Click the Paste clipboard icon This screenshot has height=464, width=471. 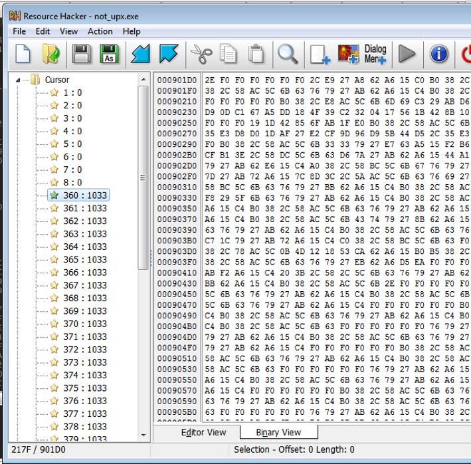click(256, 54)
